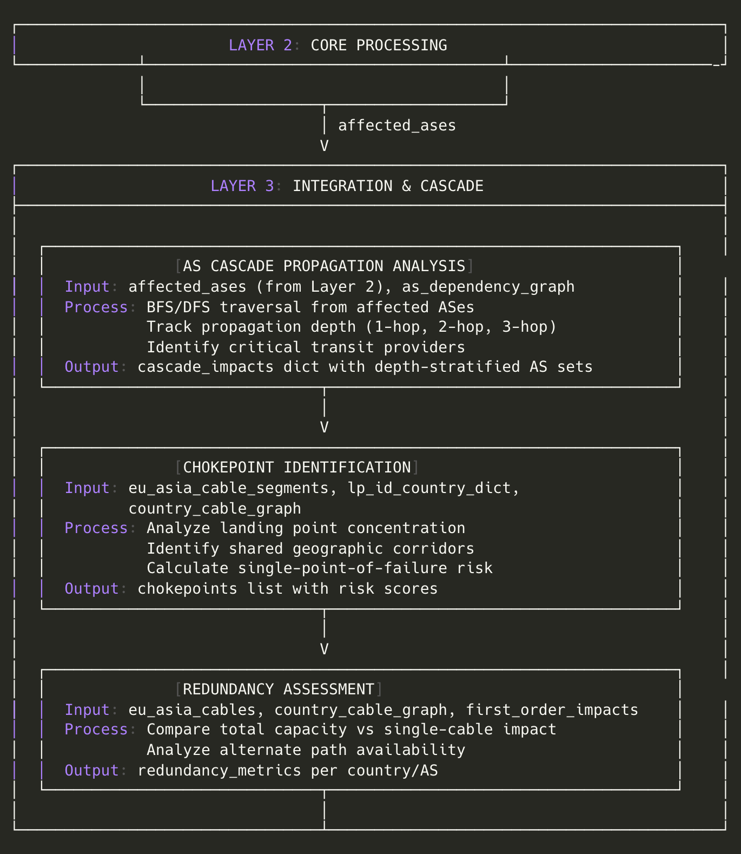
Task: Click the first_order_impacts input text
Action: point(552,710)
